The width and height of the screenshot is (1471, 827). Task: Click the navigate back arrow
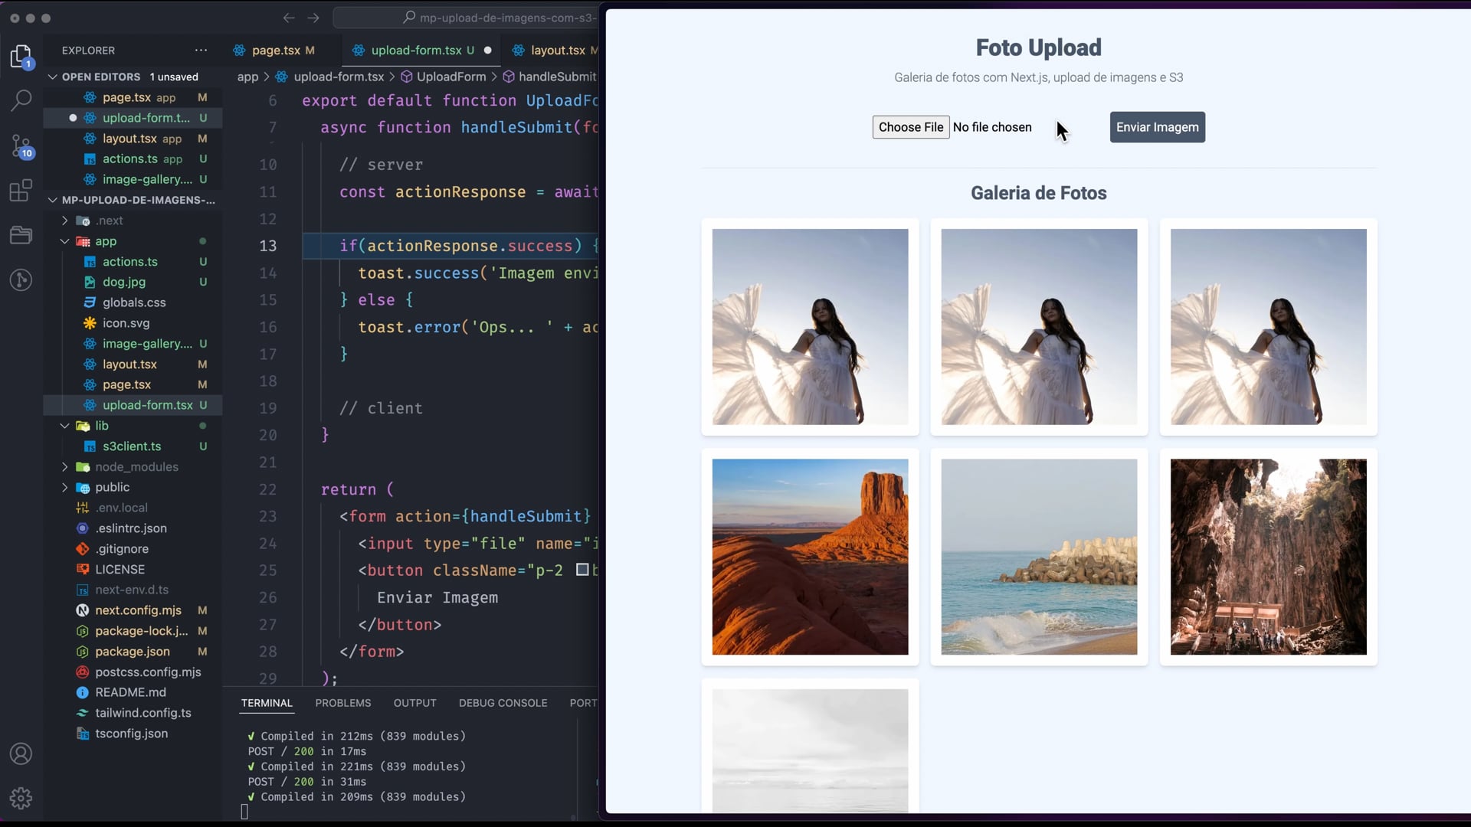point(289,18)
